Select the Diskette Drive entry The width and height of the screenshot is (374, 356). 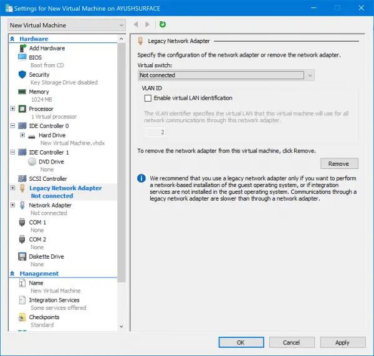pyautogui.click(x=46, y=256)
